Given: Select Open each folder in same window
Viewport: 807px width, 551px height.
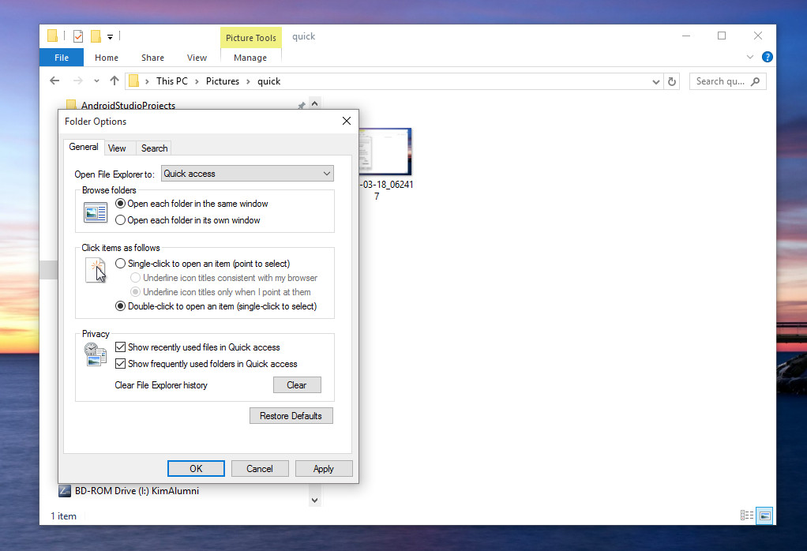Looking at the screenshot, I should point(191,204).
